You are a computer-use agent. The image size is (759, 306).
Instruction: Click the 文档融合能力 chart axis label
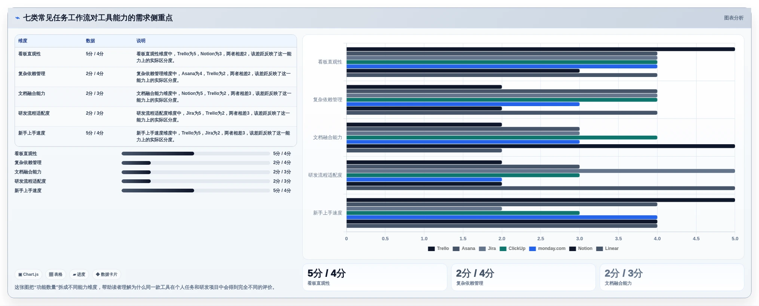tap(328, 137)
